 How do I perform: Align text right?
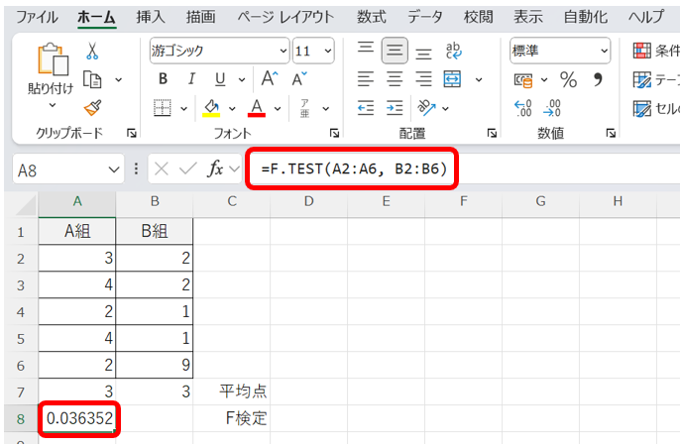coord(423,79)
